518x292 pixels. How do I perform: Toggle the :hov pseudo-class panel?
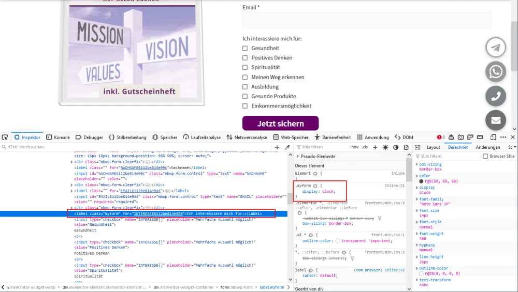coord(354,147)
